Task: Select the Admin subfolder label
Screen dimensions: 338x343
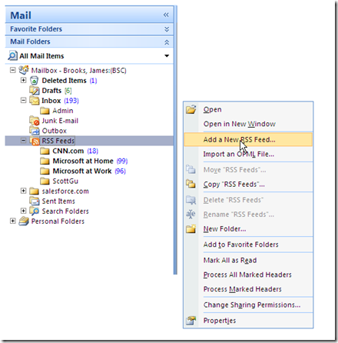Action: [63, 111]
